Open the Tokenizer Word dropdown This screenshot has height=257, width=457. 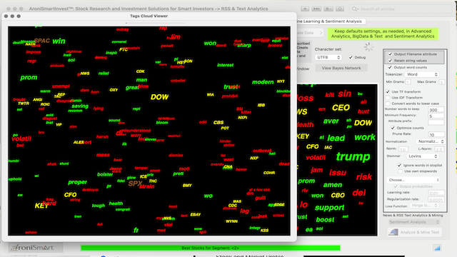point(421,74)
